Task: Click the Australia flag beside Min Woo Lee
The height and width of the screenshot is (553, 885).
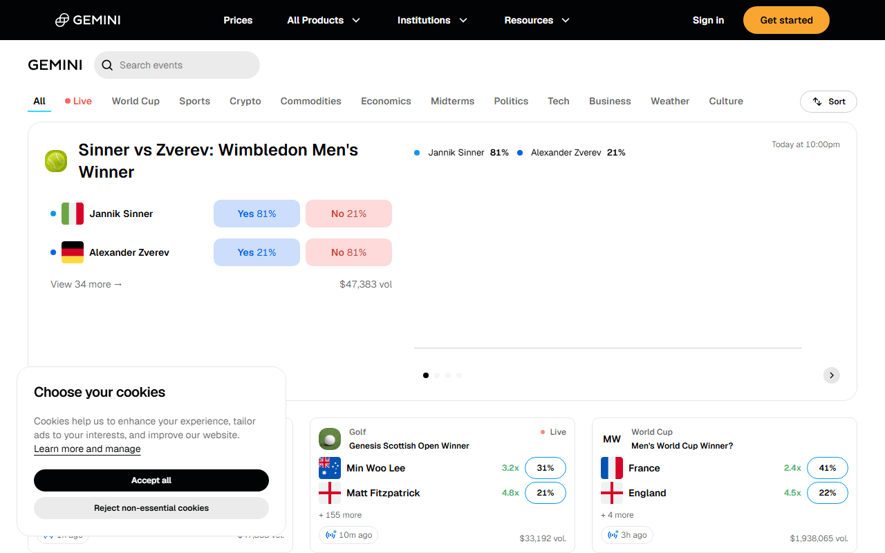Action: [330, 468]
